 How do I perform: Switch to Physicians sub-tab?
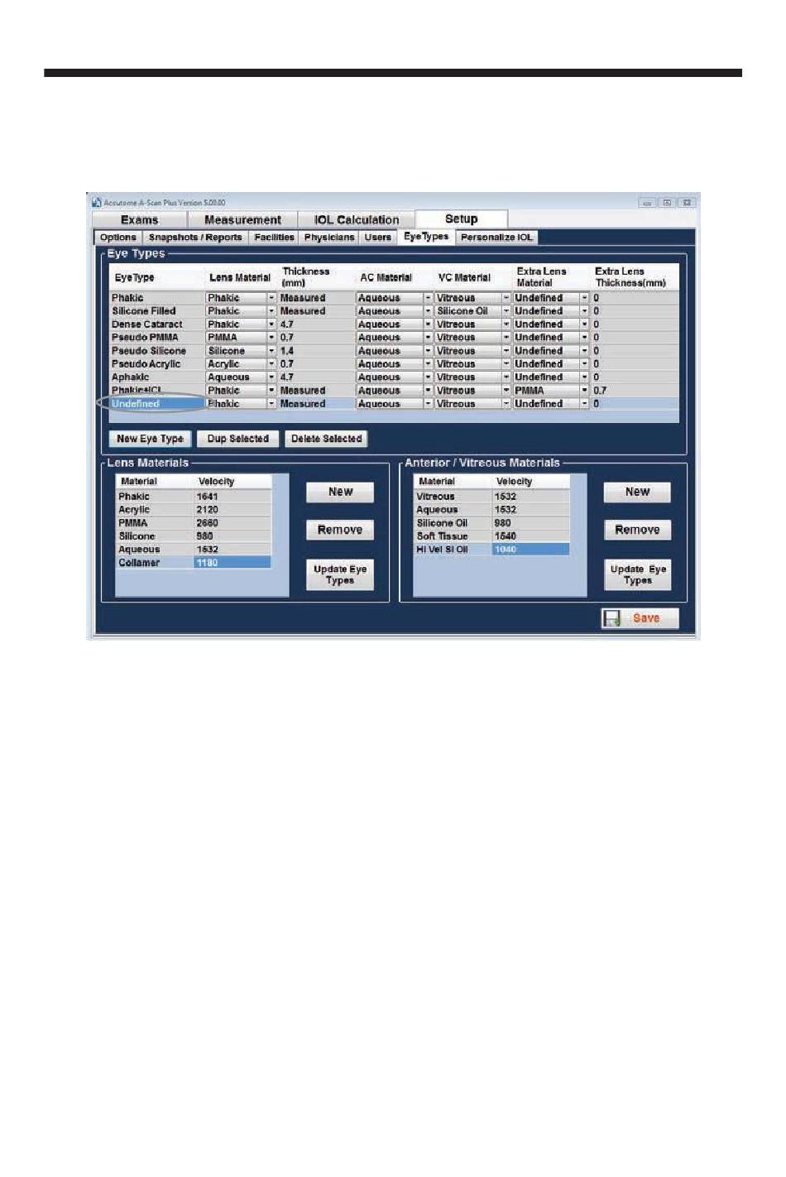point(329,238)
